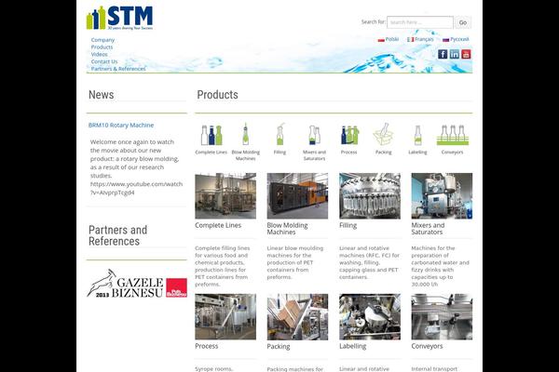Click the News section heading
Screen dimensions: 559x372
102,95
